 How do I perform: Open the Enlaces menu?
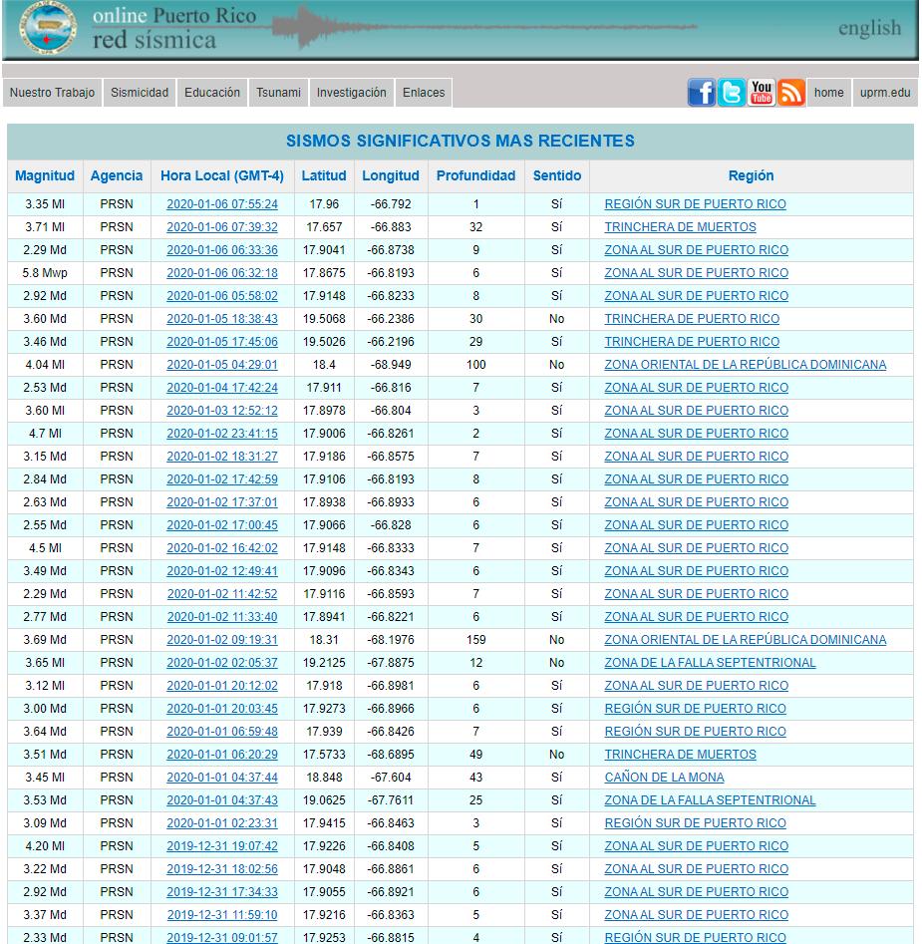pyautogui.click(x=424, y=93)
